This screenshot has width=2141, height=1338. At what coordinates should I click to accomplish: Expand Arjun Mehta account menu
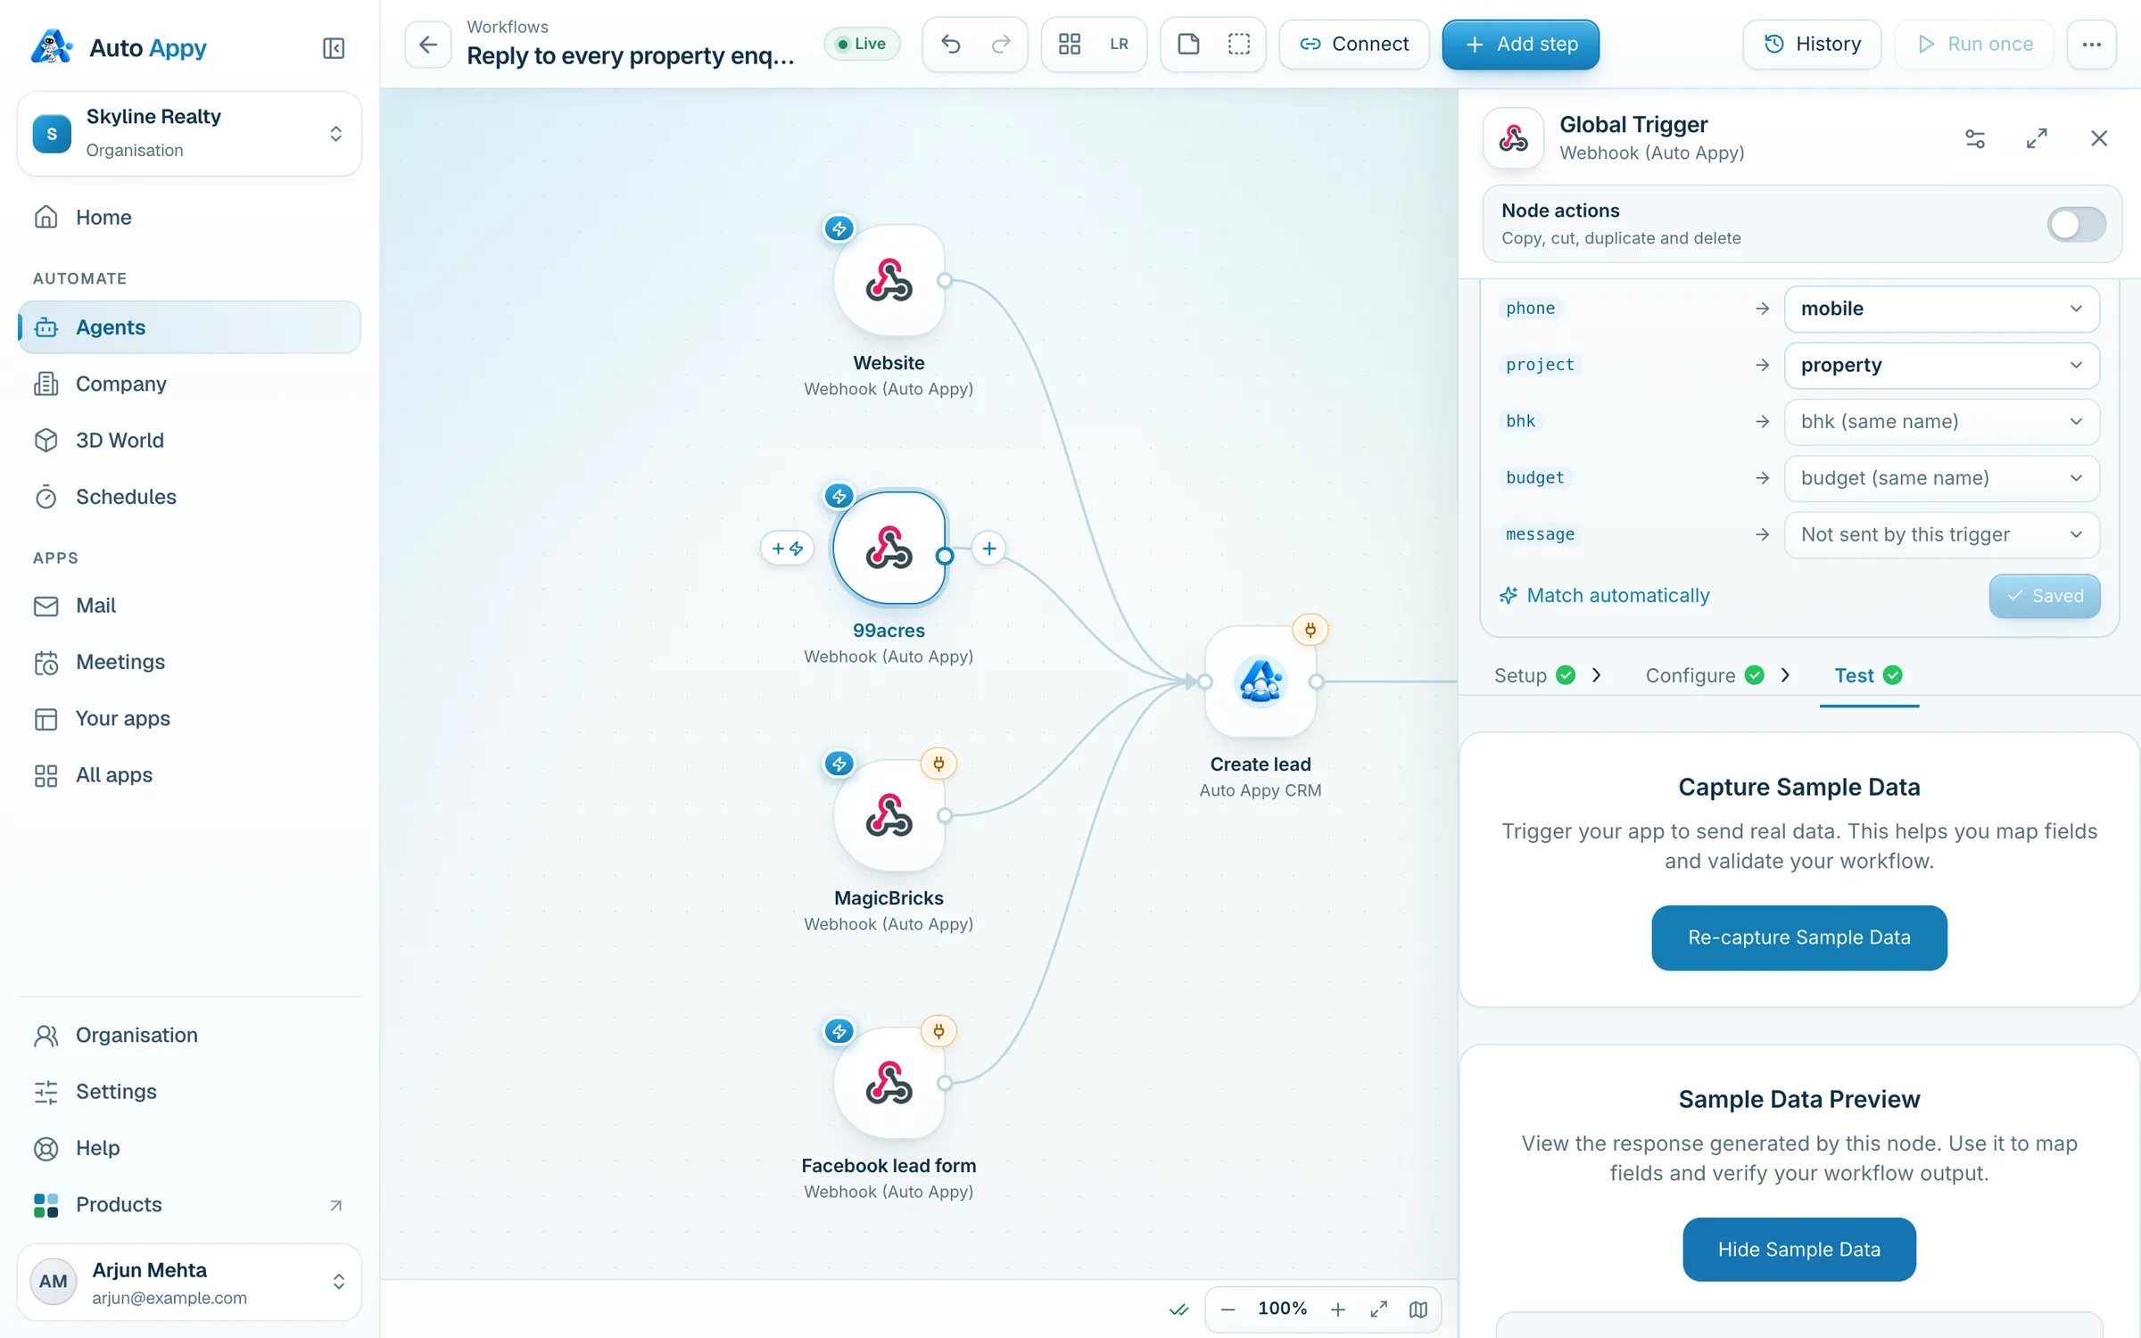pos(189,1282)
